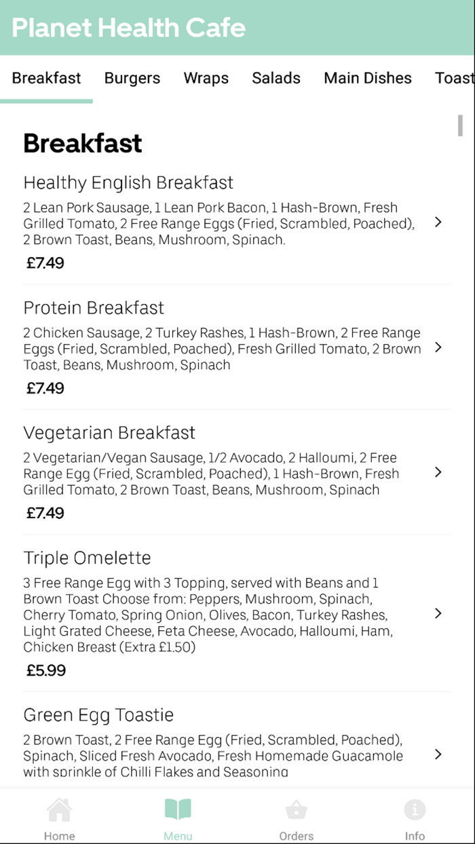Open the Salads menu tab
This screenshot has width=475, height=844.
coord(275,78)
